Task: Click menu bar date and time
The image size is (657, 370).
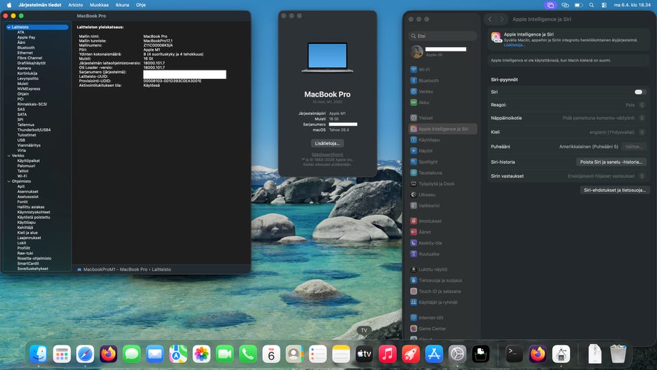Action: coord(632,5)
